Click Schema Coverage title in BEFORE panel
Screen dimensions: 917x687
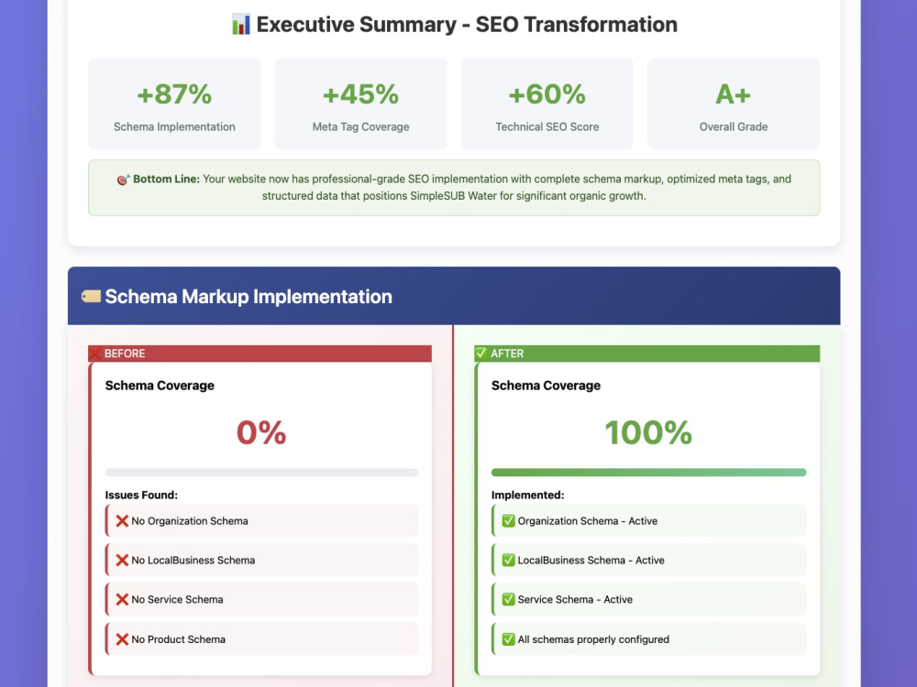click(x=160, y=386)
